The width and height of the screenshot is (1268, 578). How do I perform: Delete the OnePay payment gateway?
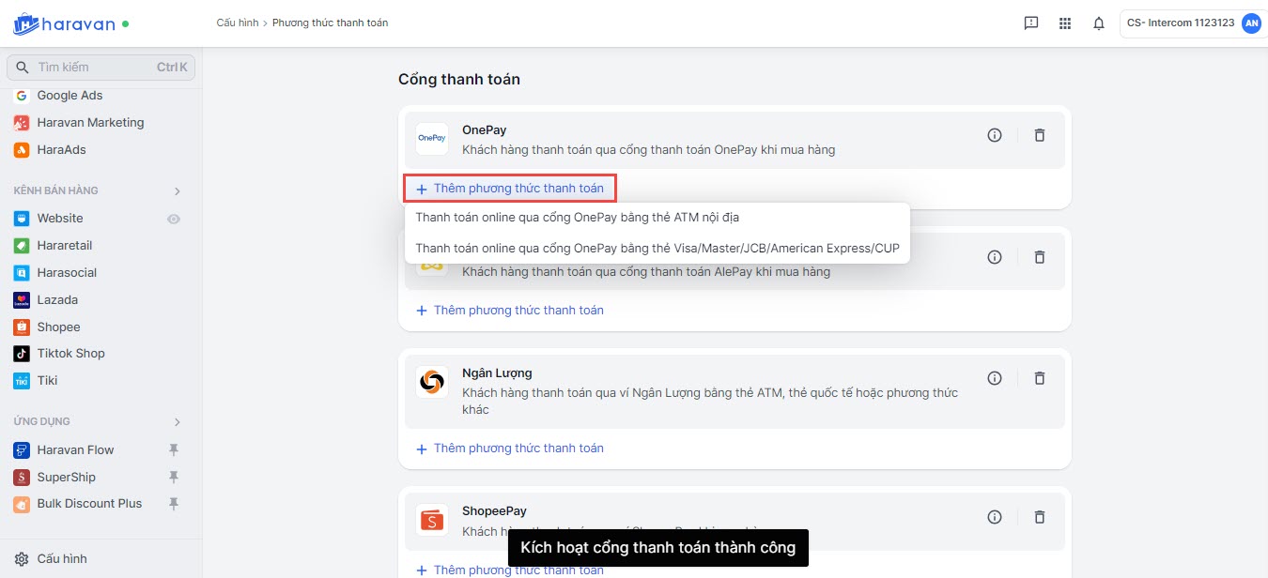pyautogui.click(x=1040, y=135)
